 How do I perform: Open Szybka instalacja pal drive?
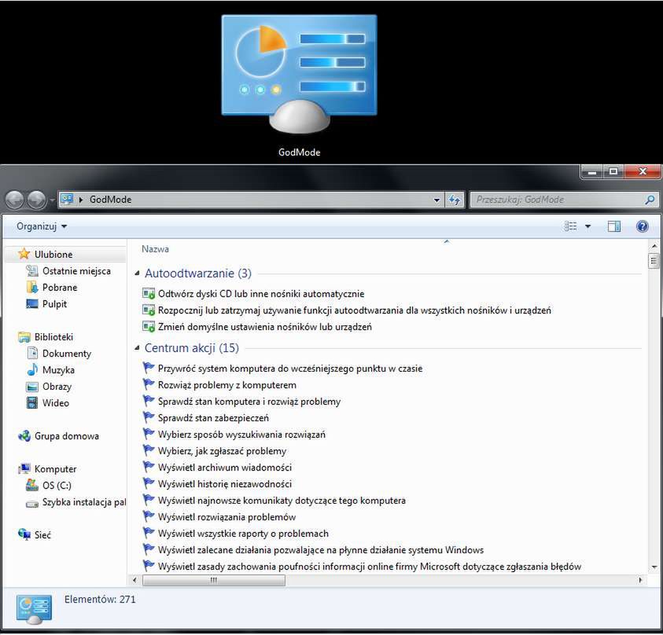point(76,502)
